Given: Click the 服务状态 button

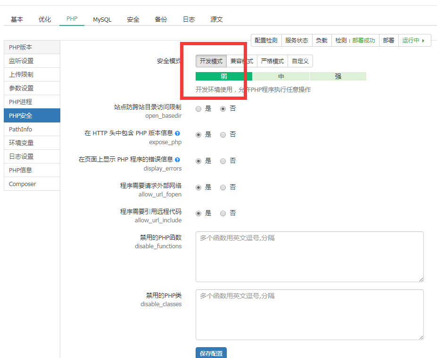Looking at the screenshot, I should tap(297, 41).
